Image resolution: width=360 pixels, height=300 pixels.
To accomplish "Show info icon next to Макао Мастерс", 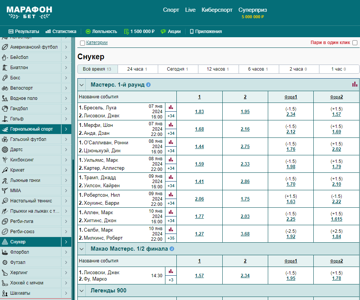I will click(x=172, y=249).
